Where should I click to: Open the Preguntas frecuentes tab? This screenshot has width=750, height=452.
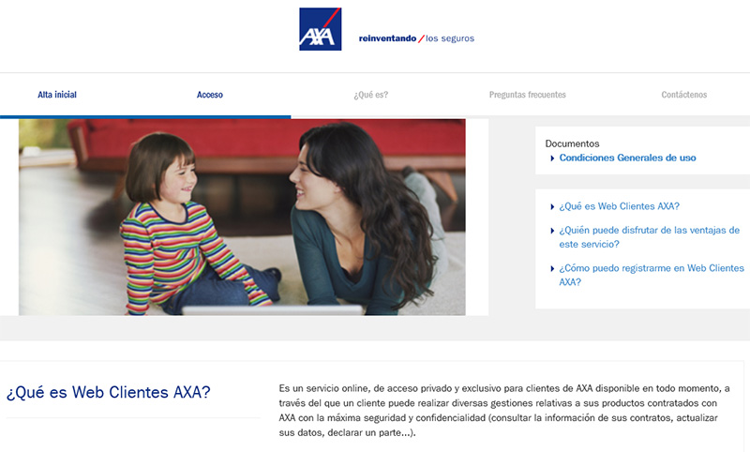point(527,95)
